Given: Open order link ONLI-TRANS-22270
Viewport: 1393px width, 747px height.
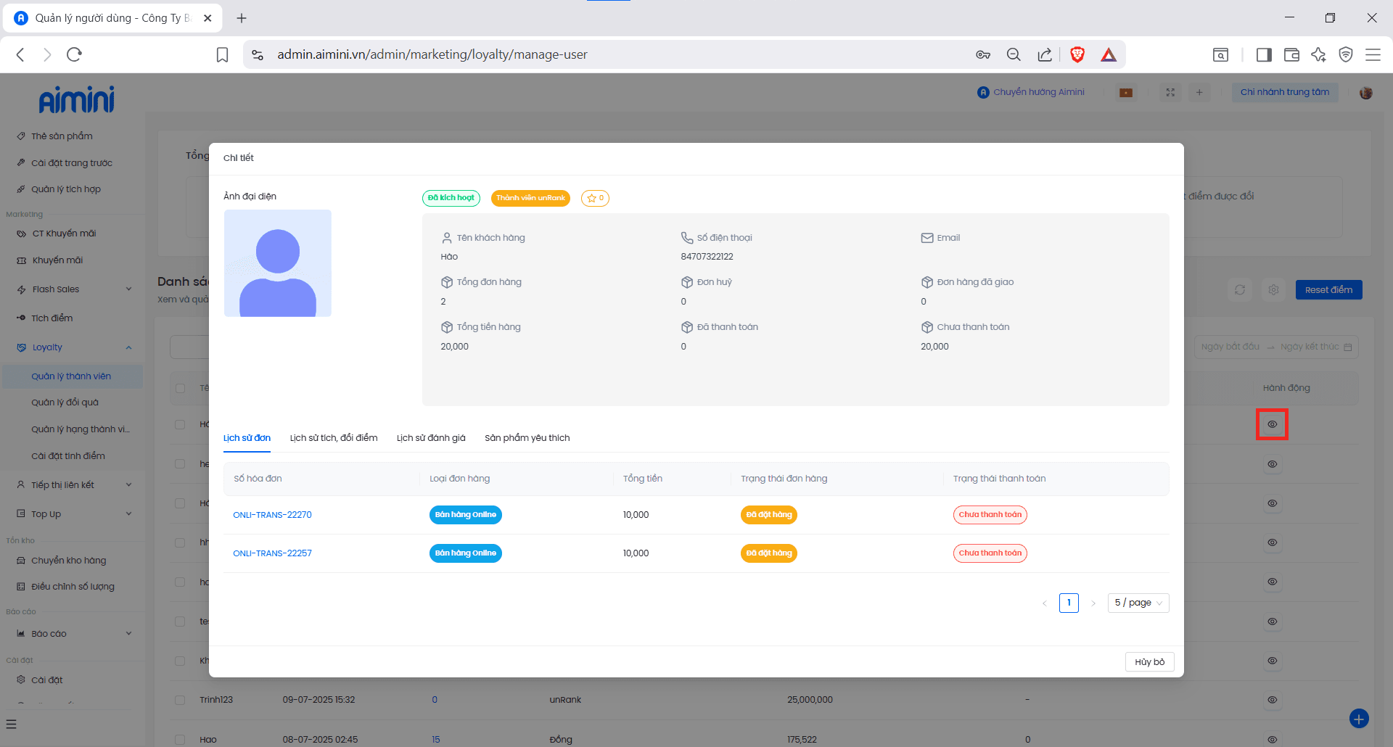Looking at the screenshot, I should [x=272, y=515].
